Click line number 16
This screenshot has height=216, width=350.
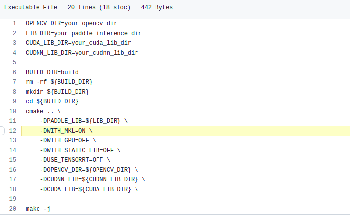13,170
